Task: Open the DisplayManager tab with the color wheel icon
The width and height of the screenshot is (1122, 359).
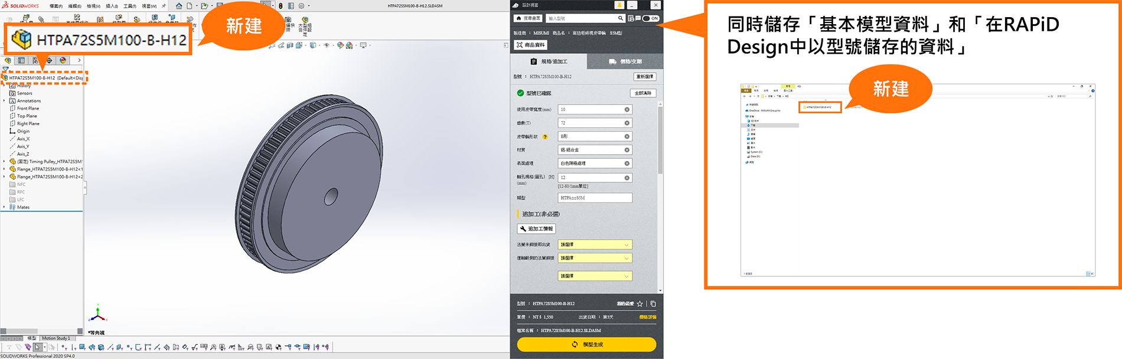Action: (x=63, y=60)
